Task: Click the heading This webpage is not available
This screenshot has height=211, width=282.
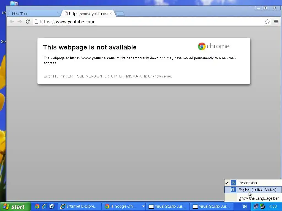Action: [x=90, y=47]
